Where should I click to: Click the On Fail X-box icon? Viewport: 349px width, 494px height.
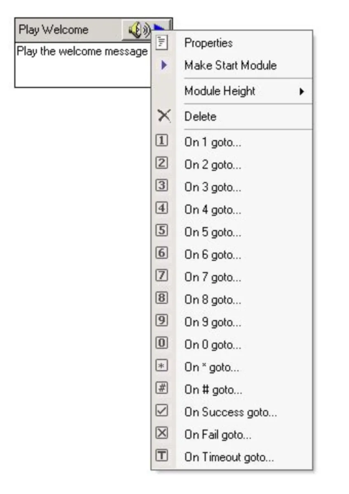click(x=162, y=433)
